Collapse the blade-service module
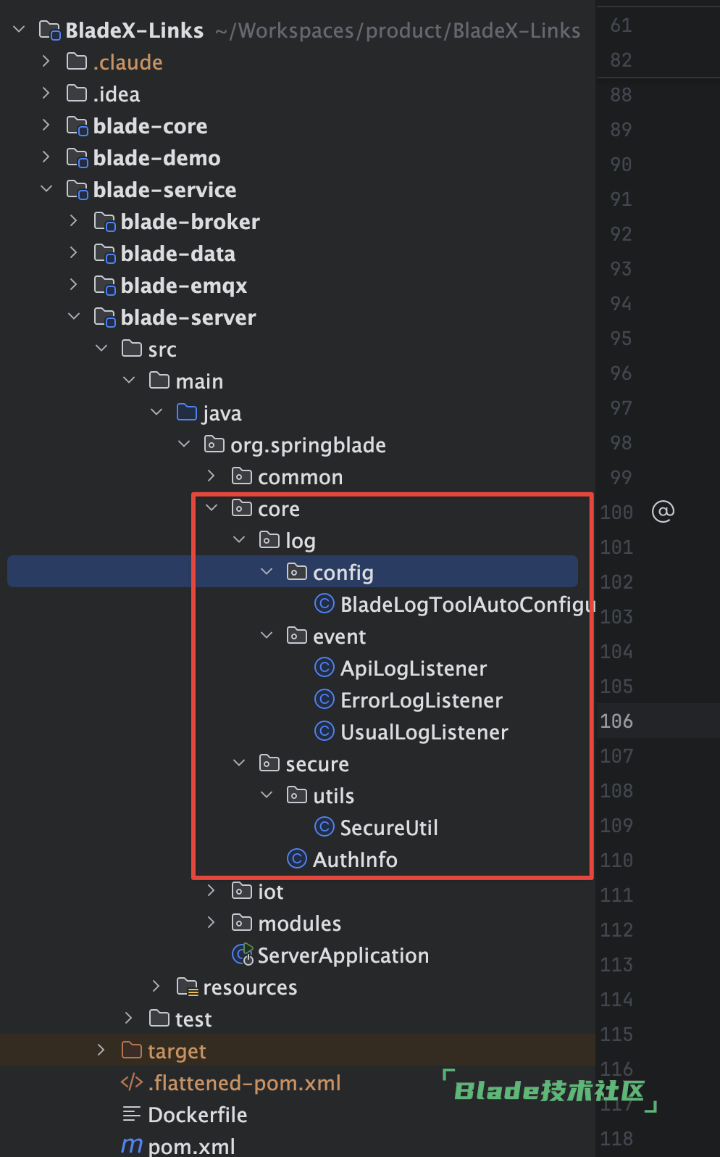 46,188
